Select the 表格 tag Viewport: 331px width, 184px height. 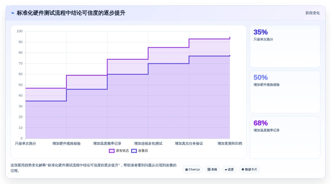click(212, 170)
